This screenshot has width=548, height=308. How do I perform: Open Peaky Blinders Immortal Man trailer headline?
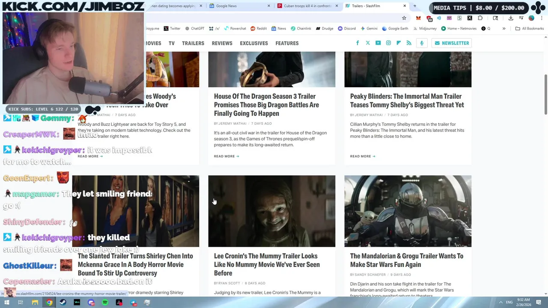click(407, 101)
